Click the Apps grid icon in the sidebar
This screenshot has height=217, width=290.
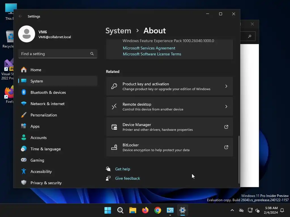click(x=24, y=126)
